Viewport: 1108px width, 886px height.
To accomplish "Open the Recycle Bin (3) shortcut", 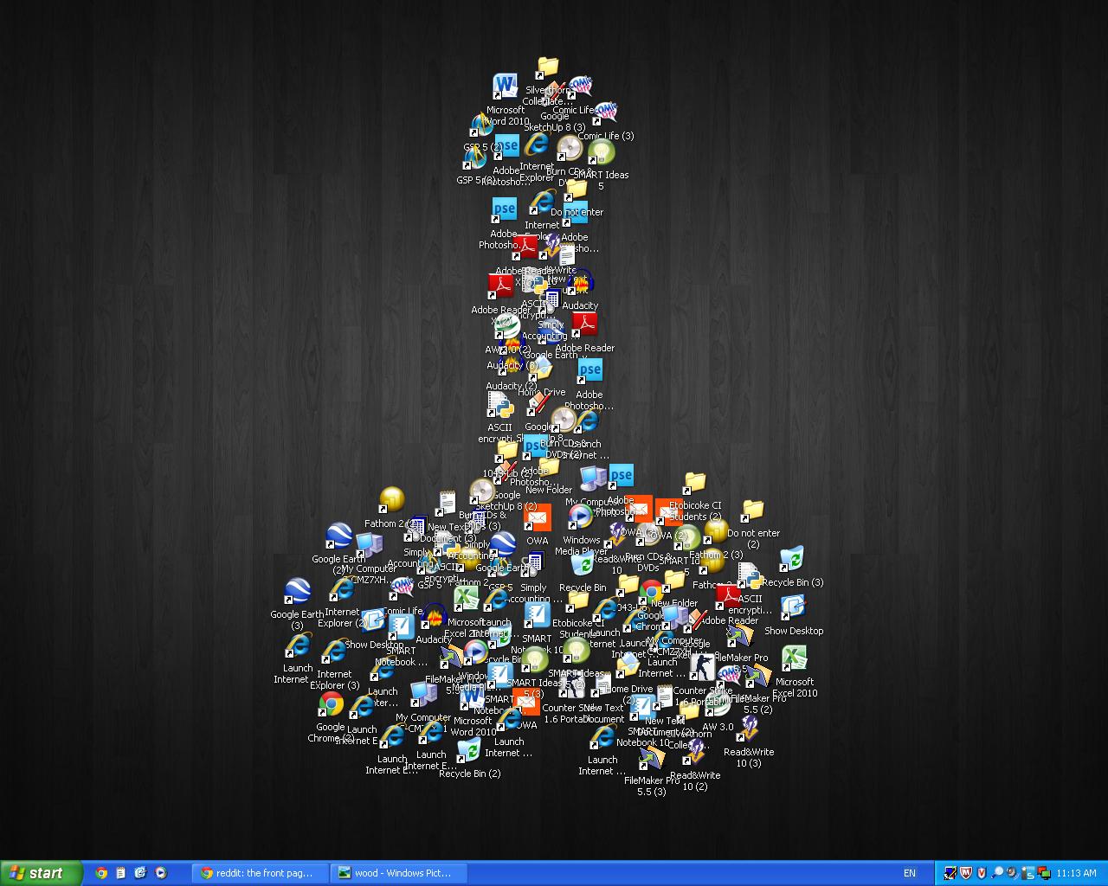I will (x=791, y=560).
